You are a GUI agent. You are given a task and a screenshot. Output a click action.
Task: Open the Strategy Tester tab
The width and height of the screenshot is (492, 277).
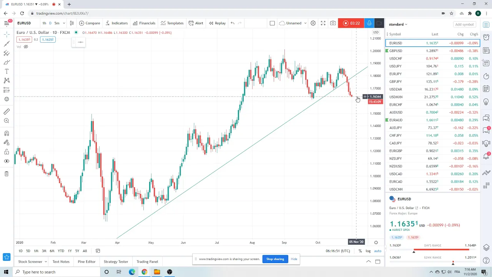point(116,262)
